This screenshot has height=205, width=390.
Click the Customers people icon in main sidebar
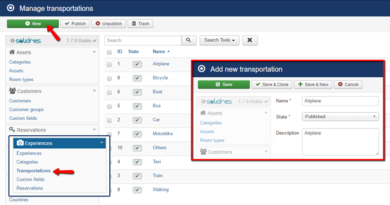12,91
